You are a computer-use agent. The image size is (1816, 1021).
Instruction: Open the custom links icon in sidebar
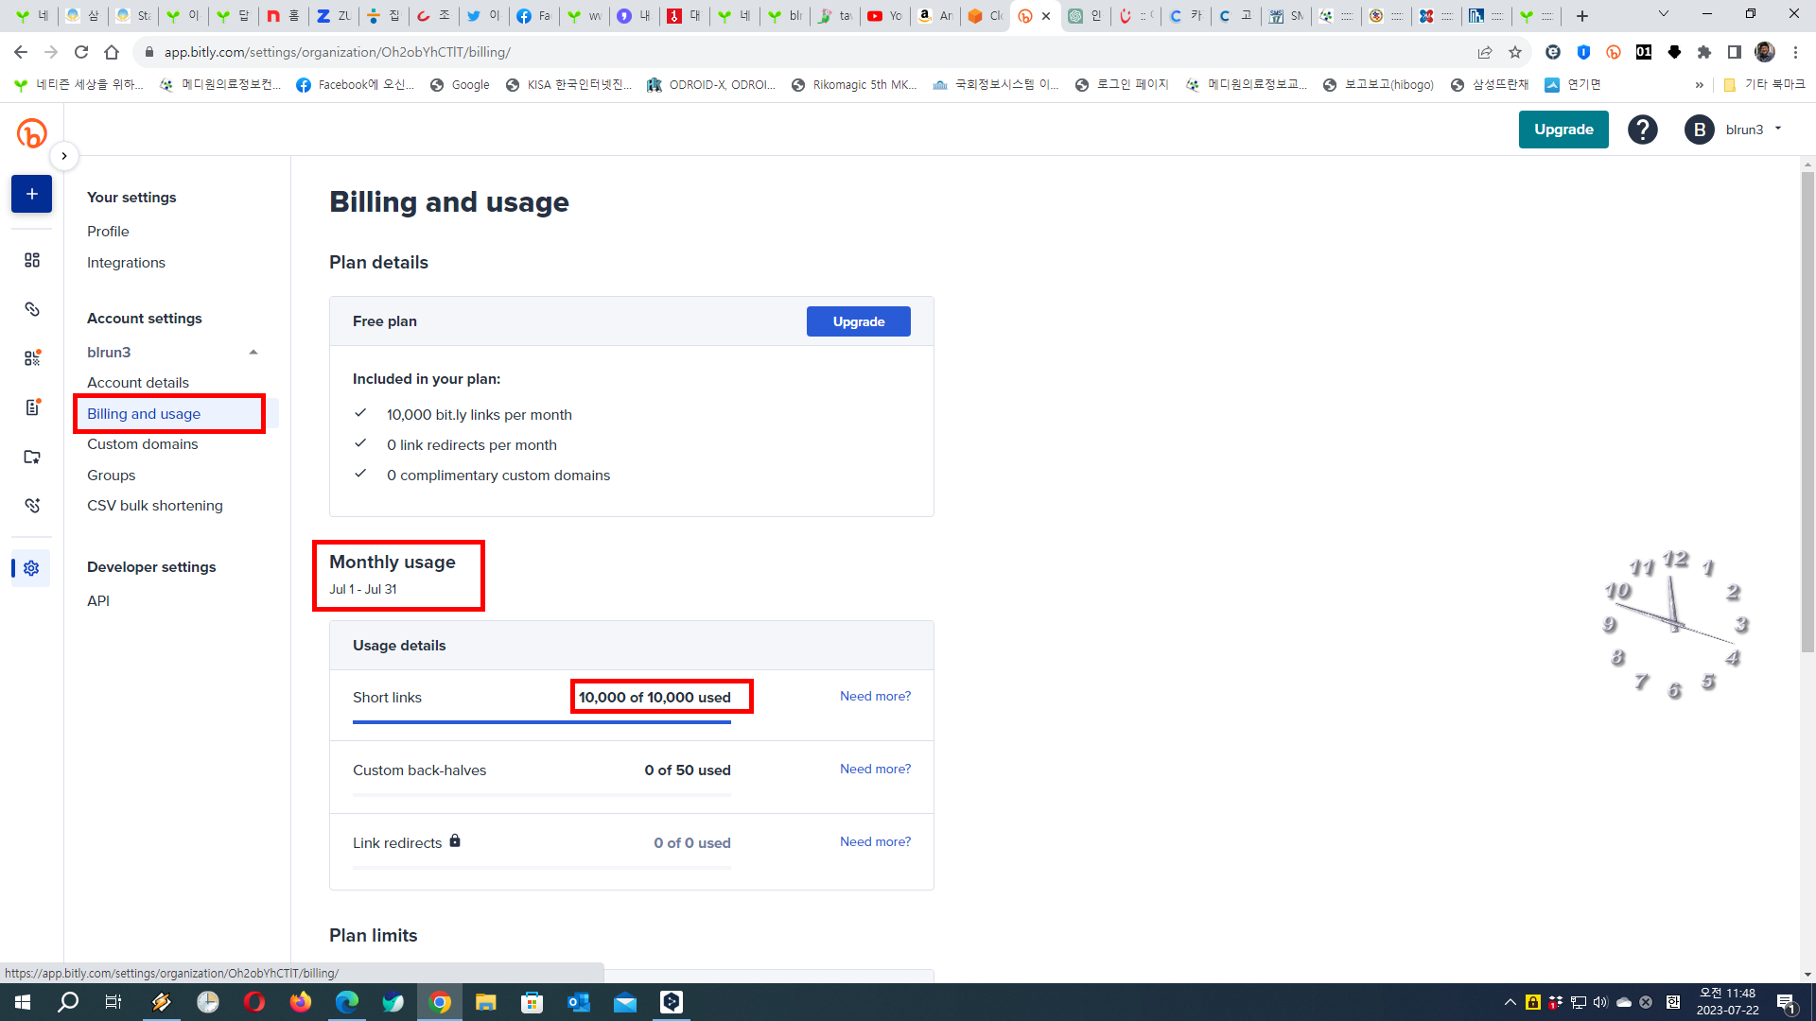(32, 506)
